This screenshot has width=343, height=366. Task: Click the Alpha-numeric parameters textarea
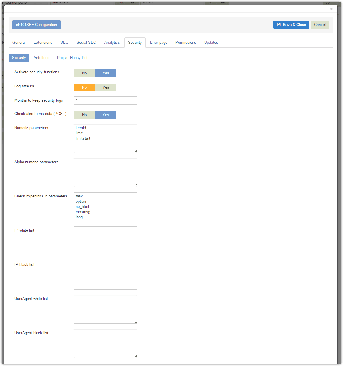click(x=105, y=173)
